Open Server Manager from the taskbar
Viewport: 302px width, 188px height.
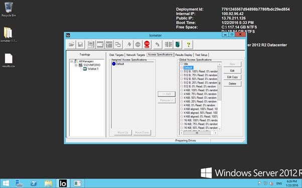coord(19,183)
